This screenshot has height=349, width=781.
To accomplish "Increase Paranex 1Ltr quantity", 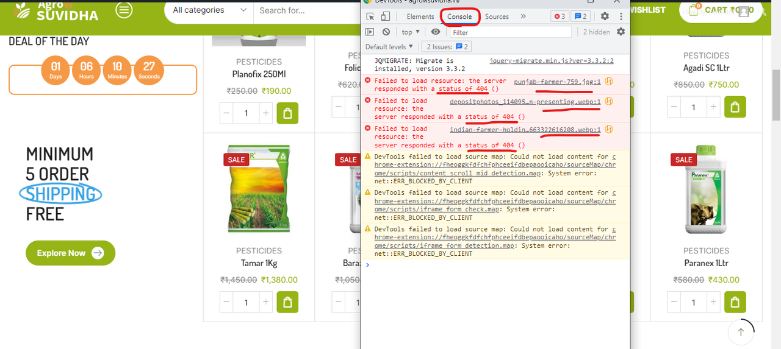I will click(x=713, y=302).
